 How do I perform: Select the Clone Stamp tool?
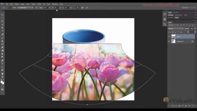coord(2,41)
